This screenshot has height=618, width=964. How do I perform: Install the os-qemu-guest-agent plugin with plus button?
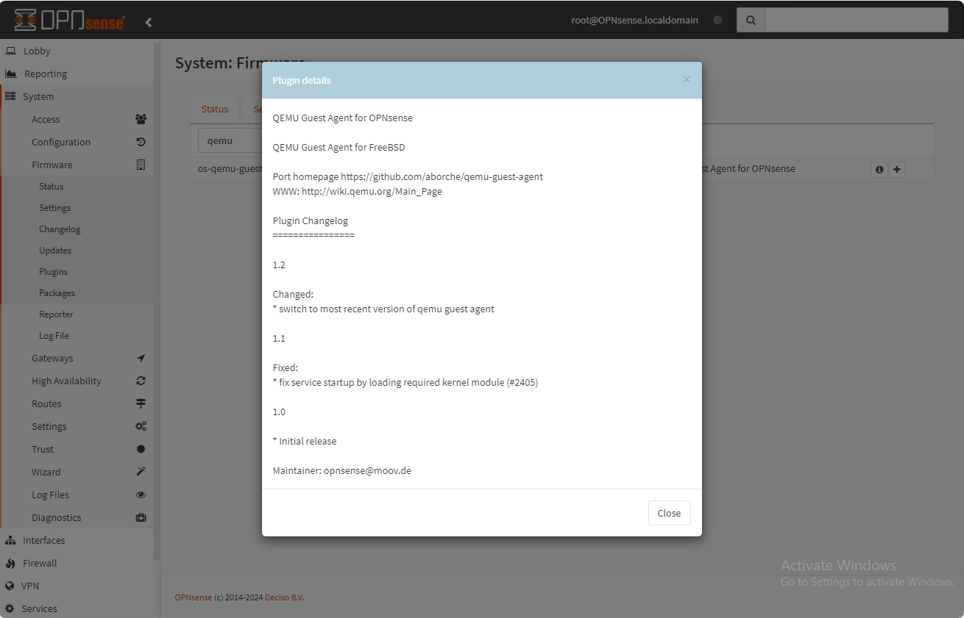point(897,170)
